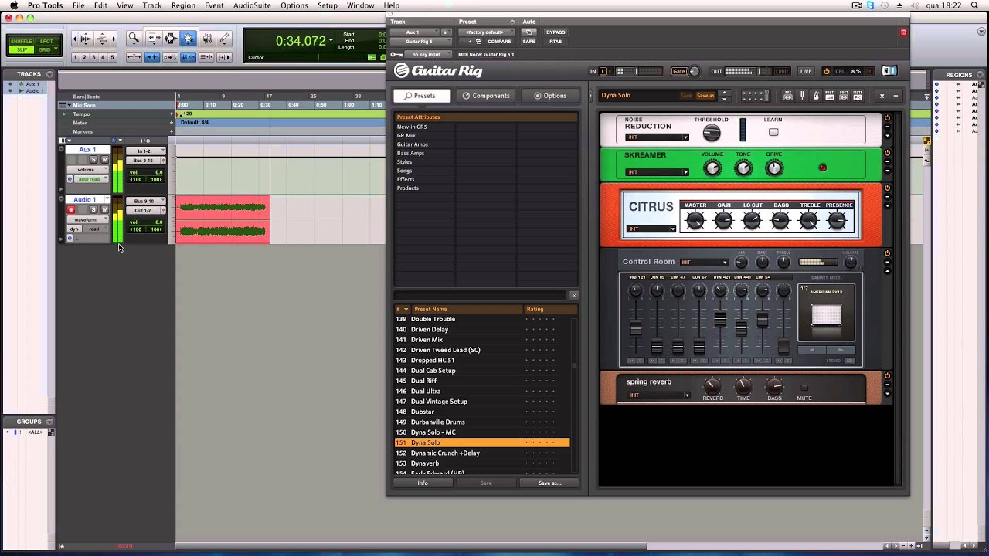
Task: Adjust the Skreamer DRIVE knob
Action: (x=774, y=168)
